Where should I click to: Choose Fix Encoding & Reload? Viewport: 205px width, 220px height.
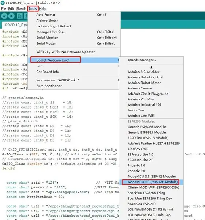click(x=74, y=26)
